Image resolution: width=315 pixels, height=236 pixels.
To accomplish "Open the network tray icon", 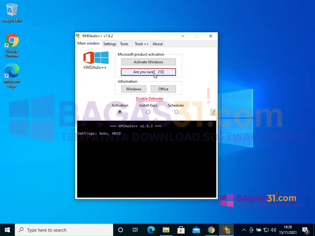I will [266, 230].
